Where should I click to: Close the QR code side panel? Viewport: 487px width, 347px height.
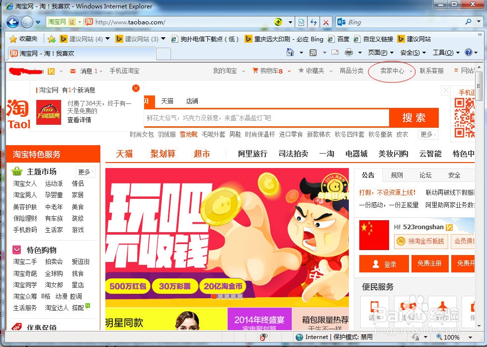(446, 90)
